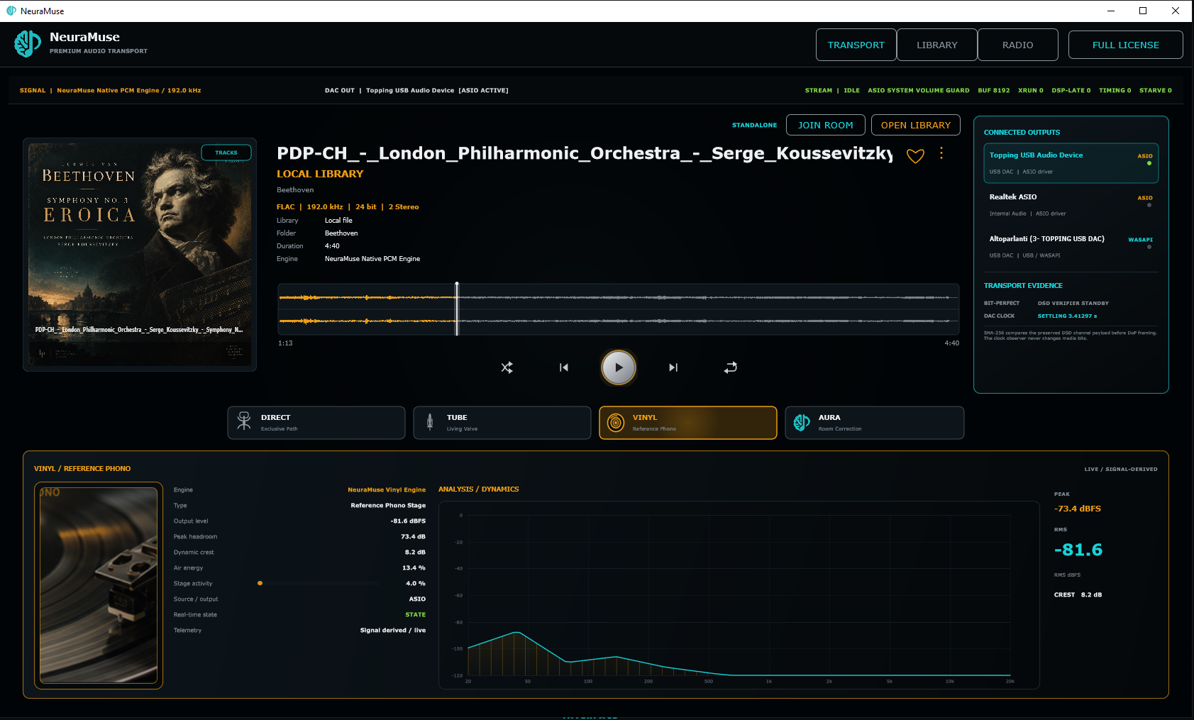Click the SETTLING DAC clock value
The width and height of the screenshot is (1194, 720).
tap(1068, 316)
